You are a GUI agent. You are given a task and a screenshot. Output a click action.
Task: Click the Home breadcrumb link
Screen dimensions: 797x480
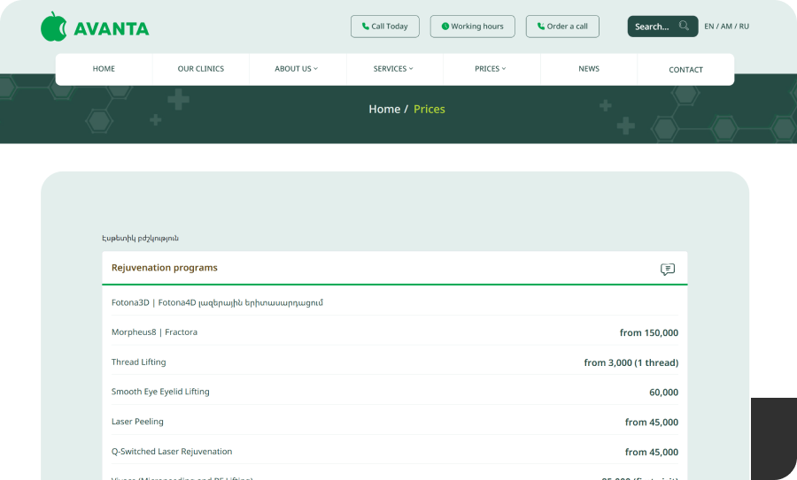(384, 109)
